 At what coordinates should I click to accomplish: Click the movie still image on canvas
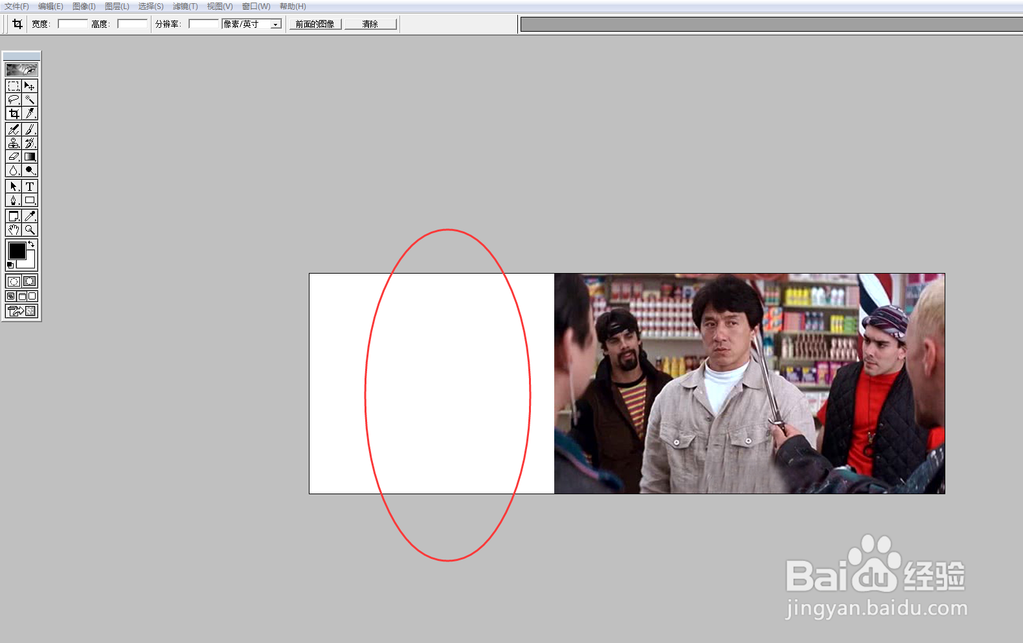(749, 384)
